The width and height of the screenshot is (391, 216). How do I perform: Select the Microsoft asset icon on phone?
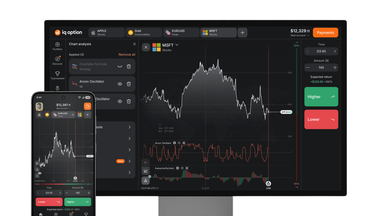(x=80, y=115)
